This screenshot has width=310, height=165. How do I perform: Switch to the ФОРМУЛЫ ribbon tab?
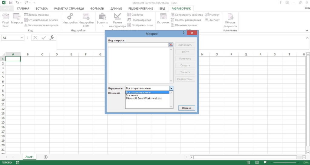[97, 8]
